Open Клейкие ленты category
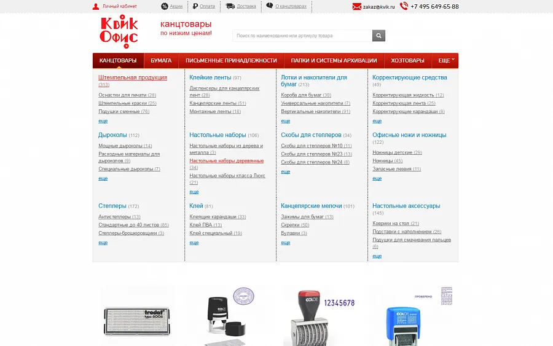 [210, 77]
